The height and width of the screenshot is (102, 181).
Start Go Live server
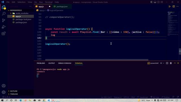(155, 97)
